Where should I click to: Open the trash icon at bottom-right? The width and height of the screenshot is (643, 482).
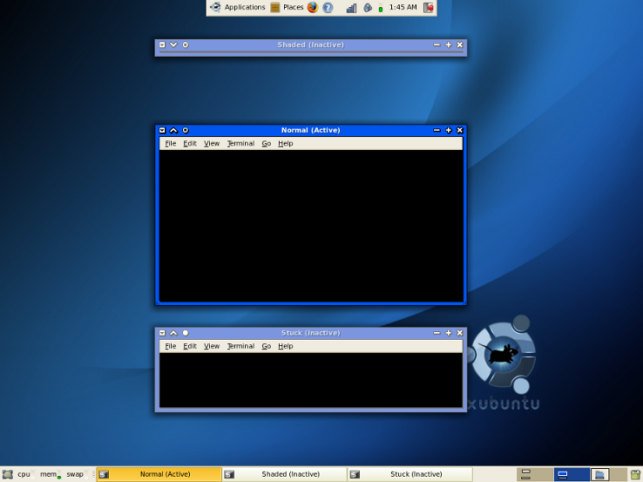click(x=636, y=475)
